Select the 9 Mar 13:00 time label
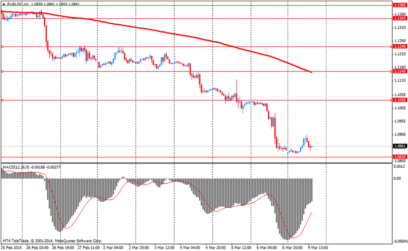This screenshot has height=251, width=408. [x=318, y=248]
